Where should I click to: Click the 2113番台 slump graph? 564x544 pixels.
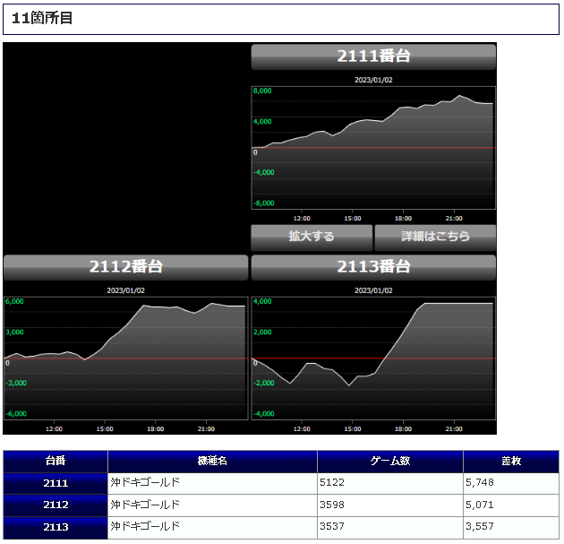(x=373, y=358)
